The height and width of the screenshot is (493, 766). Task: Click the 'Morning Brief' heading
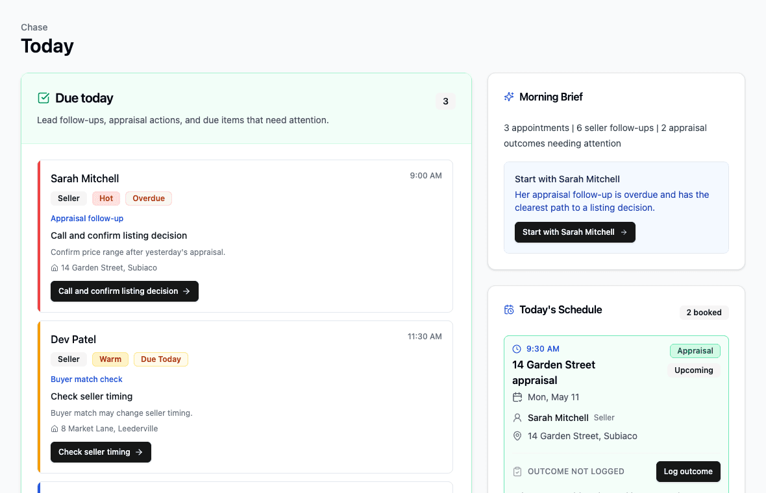tap(551, 97)
